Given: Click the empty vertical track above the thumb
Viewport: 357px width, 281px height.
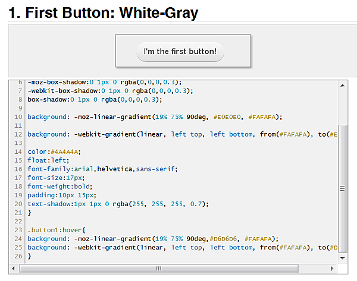Looking at the screenshot, I should [x=343, y=108].
